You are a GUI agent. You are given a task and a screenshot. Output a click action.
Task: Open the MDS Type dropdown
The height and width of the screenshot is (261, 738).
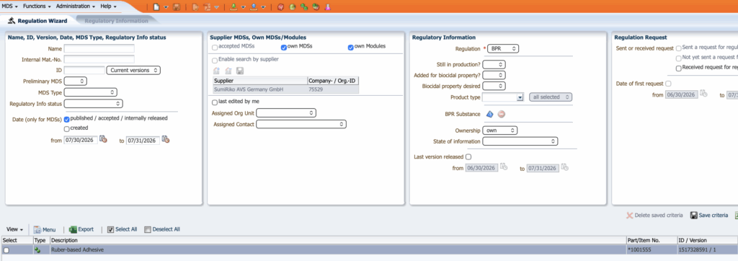[90, 92]
